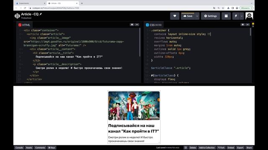Open a new browser tab
Viewport: 268px width, 150px height.
click(x=82, y=3)
